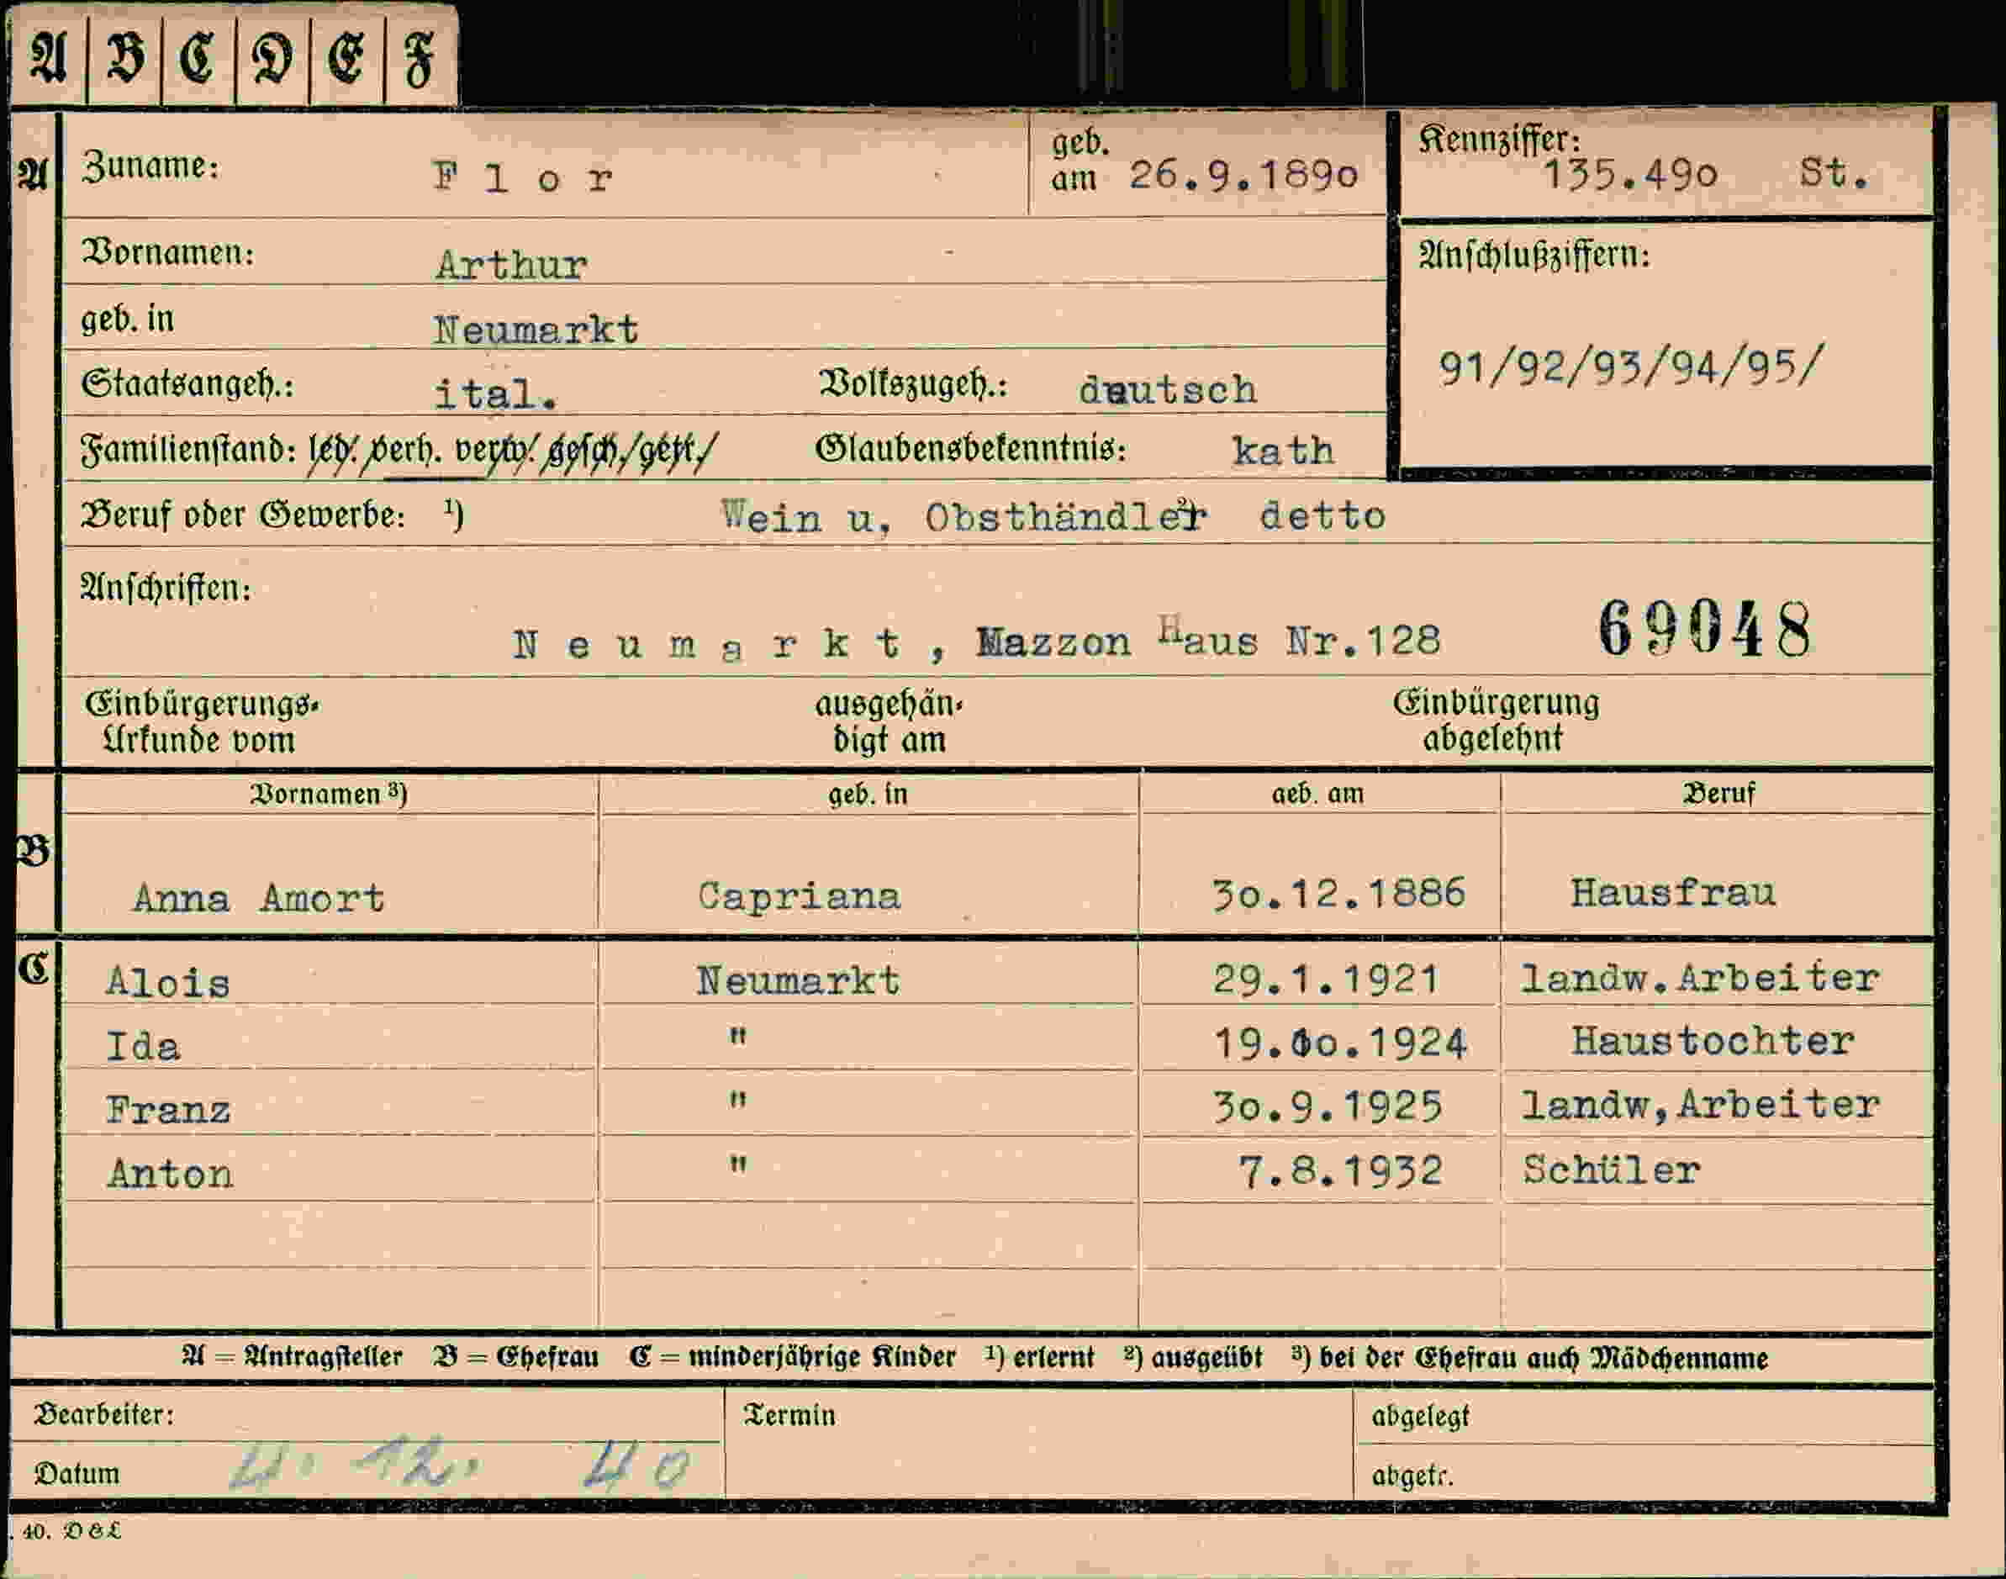This screenshot has width=2006, height=1579.
Task: Click the 'Einbürgerung abgelehnt' label
Action: (x=1496, y=721)
